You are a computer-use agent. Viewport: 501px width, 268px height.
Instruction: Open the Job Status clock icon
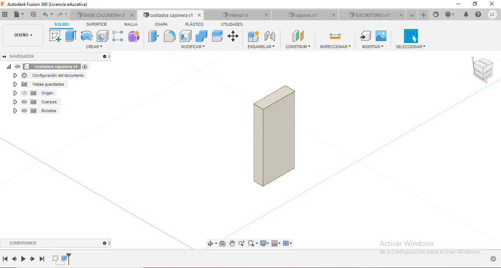tap(448, 15)
